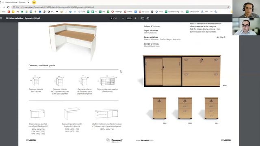Image resolution: width=260 pixels, height=146 pixels.
Task: Open the Apps bookmark shortcut
Action: pos(3,12)
